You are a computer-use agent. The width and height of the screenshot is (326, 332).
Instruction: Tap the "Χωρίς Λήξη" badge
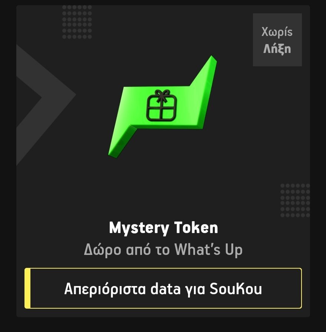(x=277, y=40)
